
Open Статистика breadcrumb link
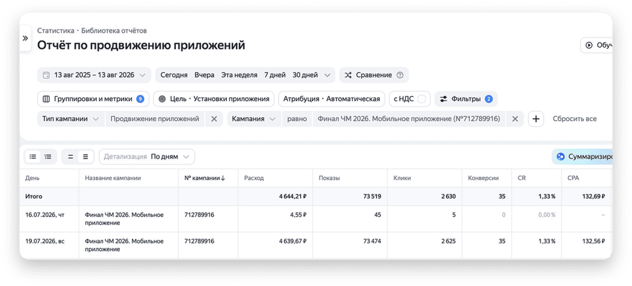click(x=55, y=31)
